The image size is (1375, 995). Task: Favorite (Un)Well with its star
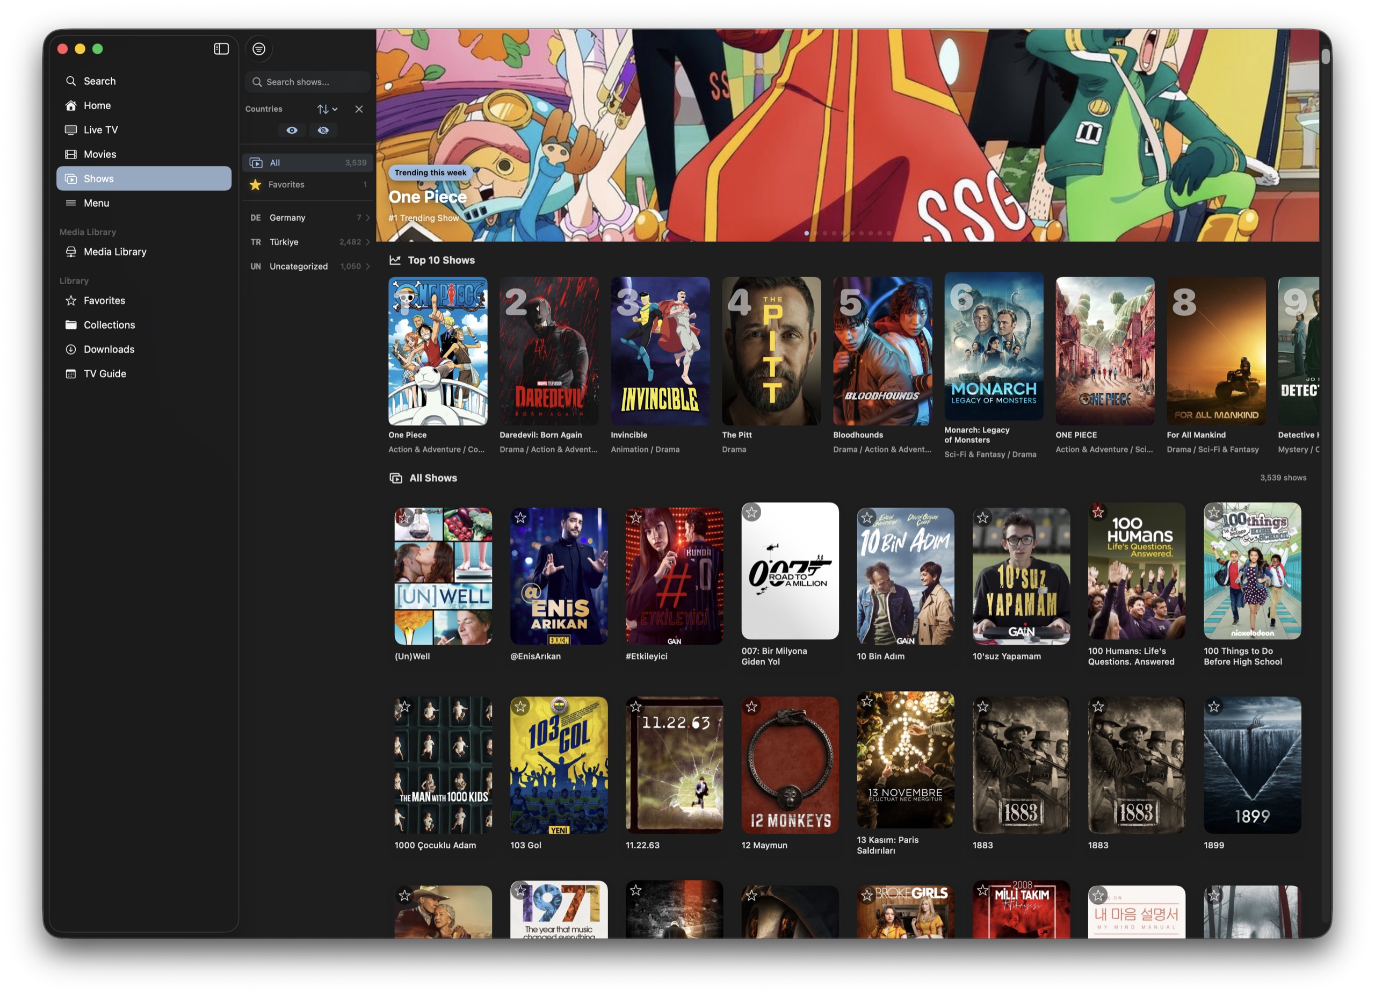point(405,518)
